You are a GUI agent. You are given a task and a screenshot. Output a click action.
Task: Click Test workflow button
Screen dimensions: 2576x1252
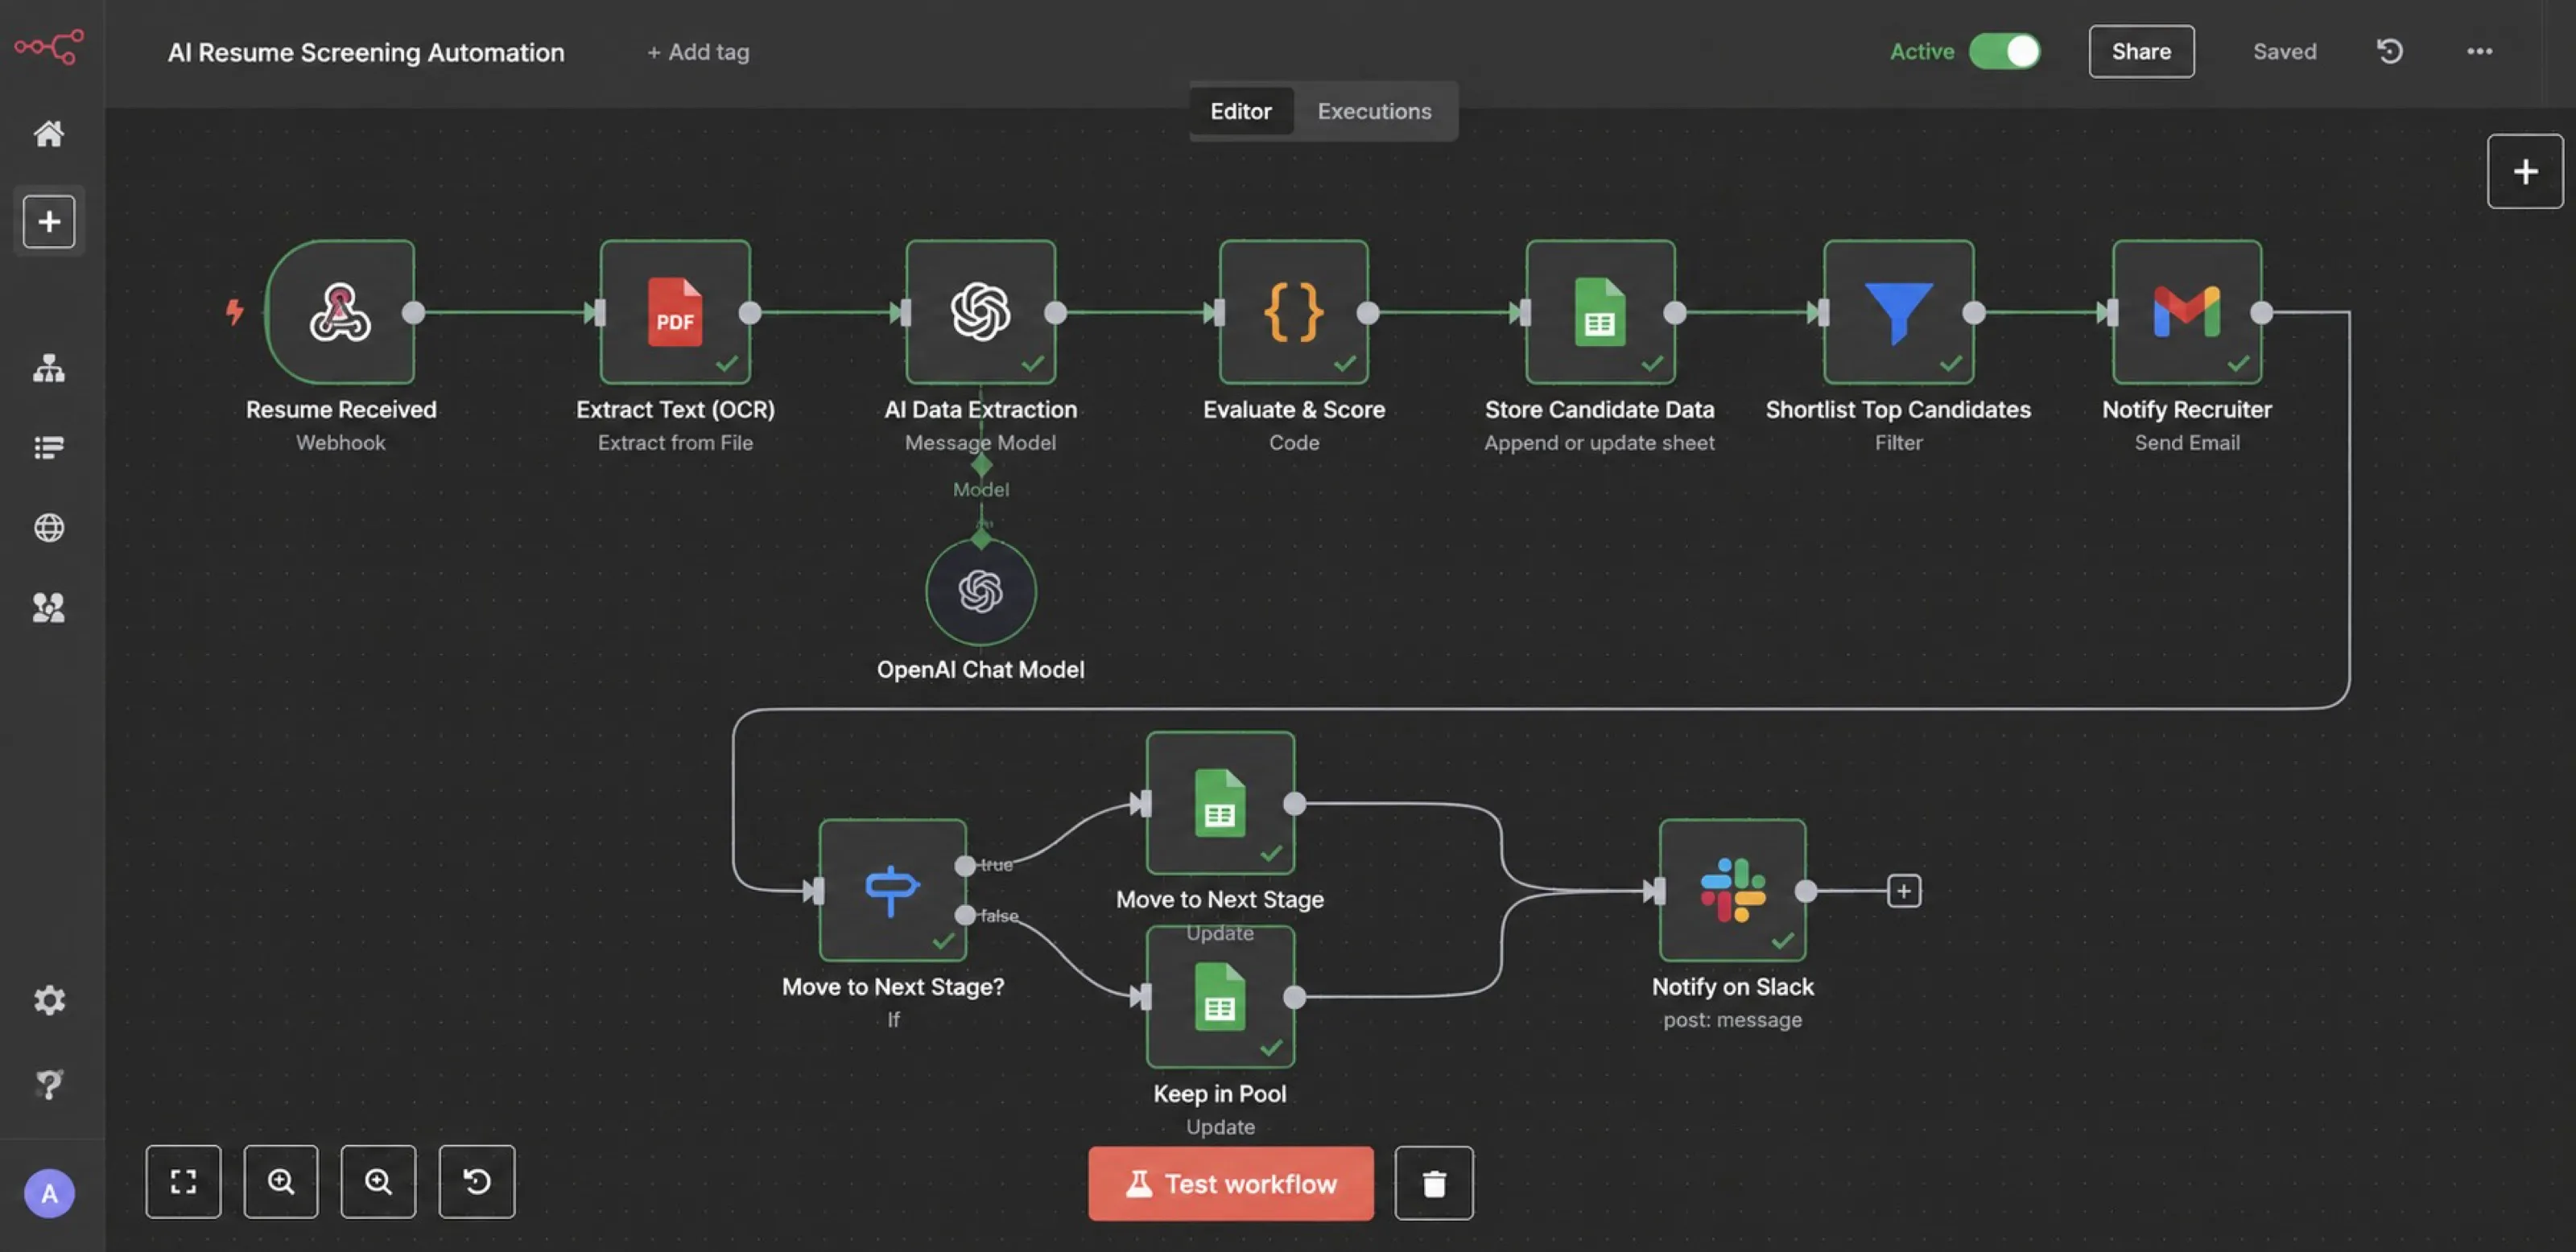pyautogui.click(x=1230, y=1183)
